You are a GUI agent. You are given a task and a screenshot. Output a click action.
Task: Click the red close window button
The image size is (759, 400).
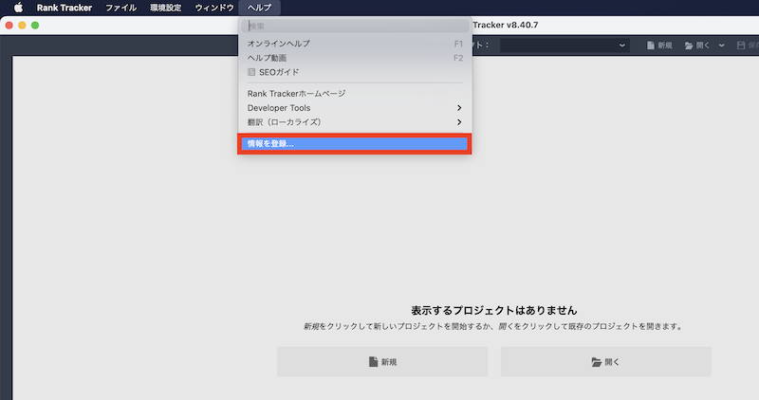tap(9, 26)
